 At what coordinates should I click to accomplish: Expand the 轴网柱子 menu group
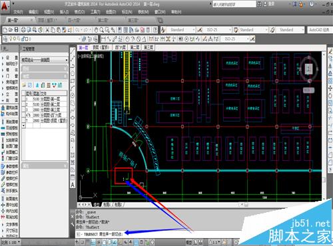pos(10,64)
